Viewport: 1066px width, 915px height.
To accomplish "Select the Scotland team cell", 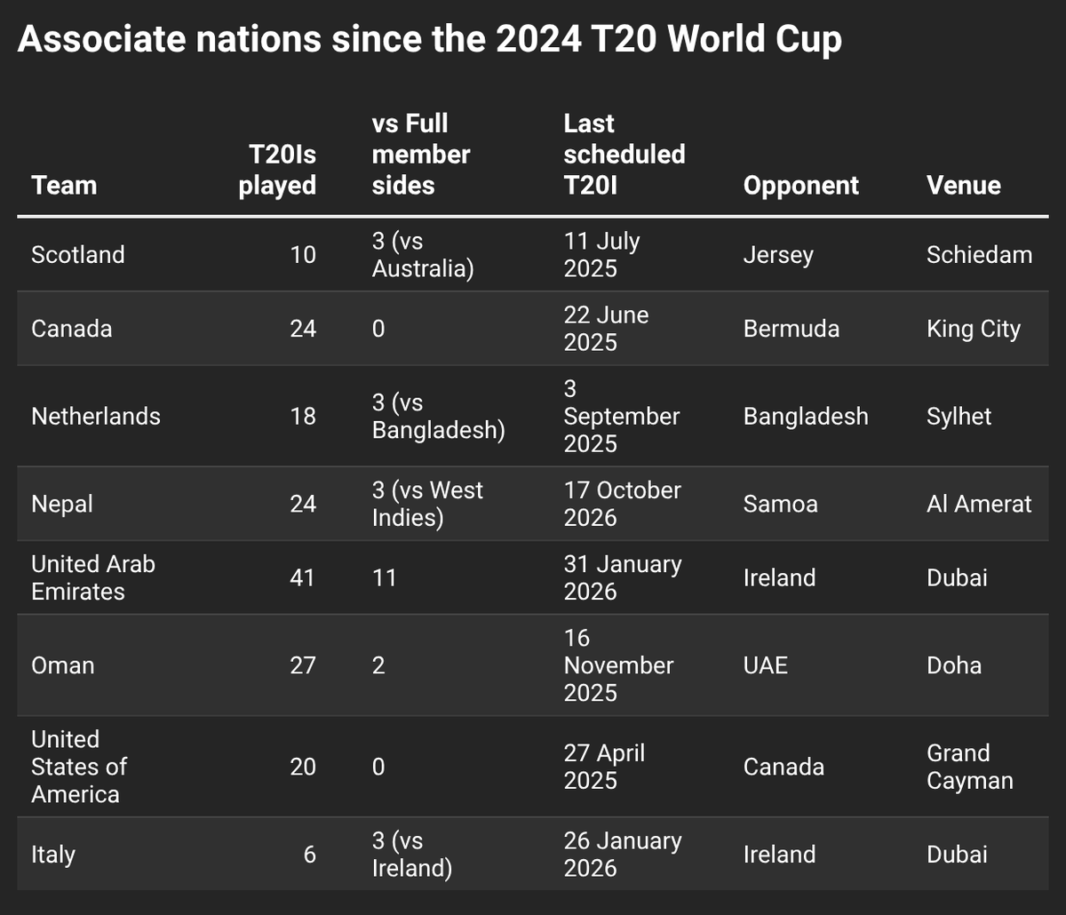I will click(x=77, y=255).
